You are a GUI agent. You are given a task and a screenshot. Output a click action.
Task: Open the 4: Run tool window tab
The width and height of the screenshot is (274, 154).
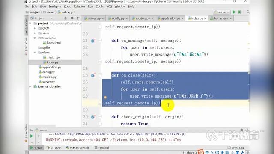[36, 148]
